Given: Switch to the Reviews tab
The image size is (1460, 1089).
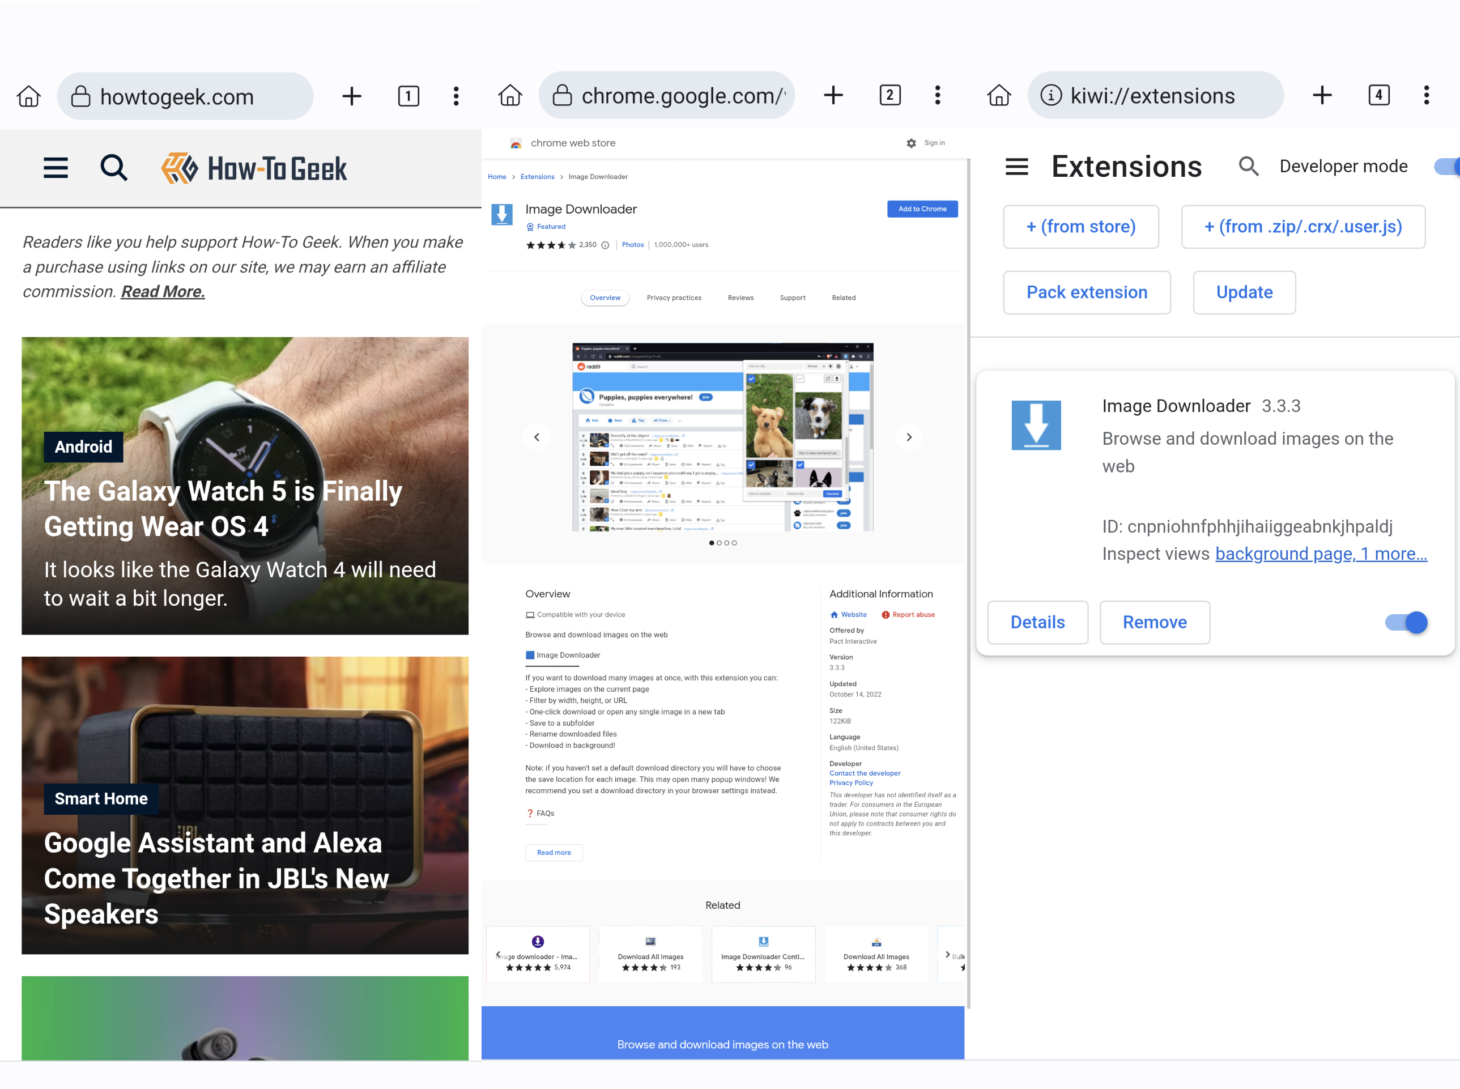Looking at the screenshot, I should coord(740,297).
